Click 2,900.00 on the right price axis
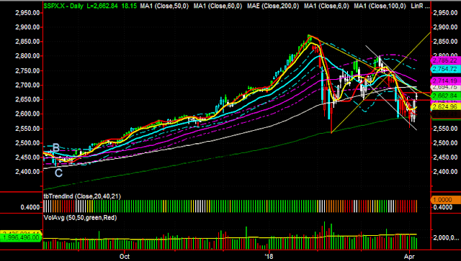Image resolution: width=461 pixels, height=261 pixels. [x=446, y=27]
